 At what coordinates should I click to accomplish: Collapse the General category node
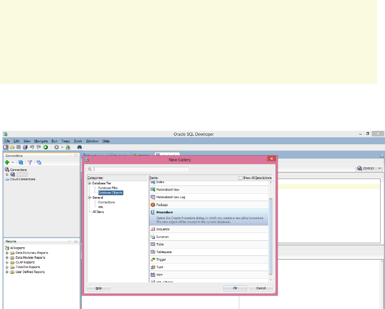point(89,198)
